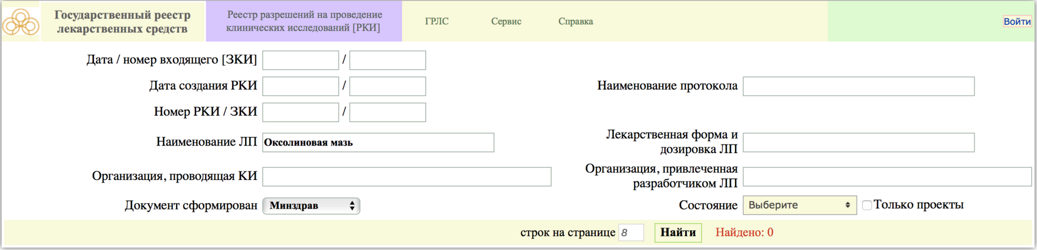Viewport: 1037px width, 250px height.
Task: Click the registry logo icon
Action: (21, 22)
